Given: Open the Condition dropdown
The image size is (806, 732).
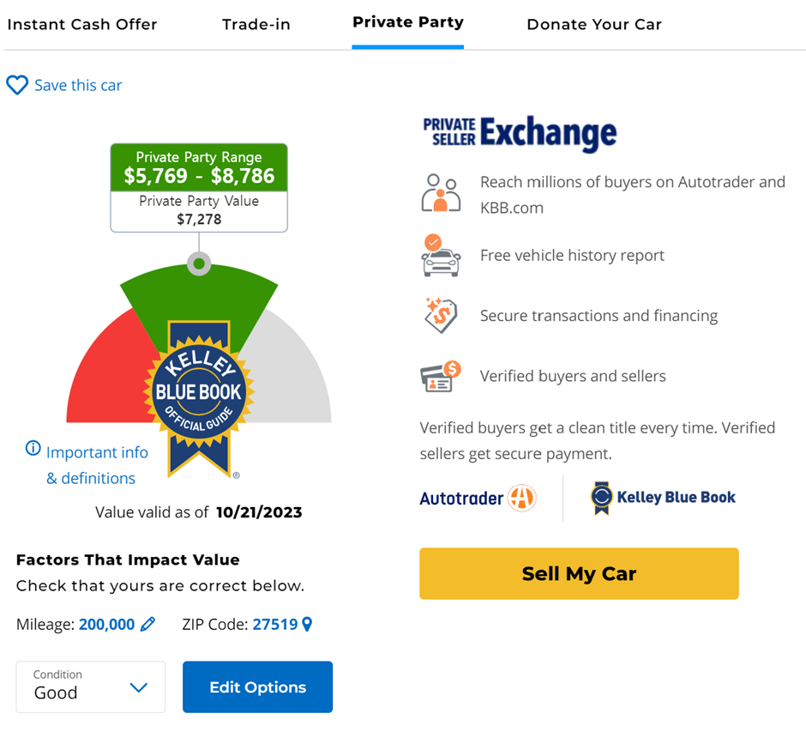Looking at the screenshot, I should coord(90,687).
